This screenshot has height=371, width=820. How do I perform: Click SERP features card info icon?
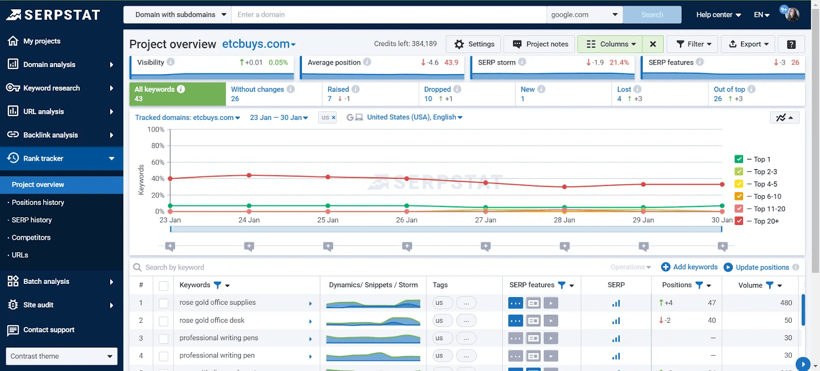coord(700,62)
